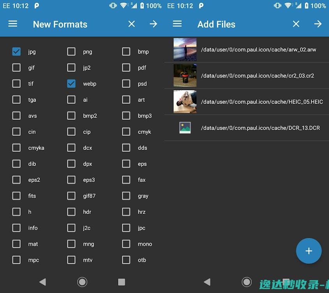Check the bmp format box
This screenshot has height=293, width=329.
[x=126, y=51]
